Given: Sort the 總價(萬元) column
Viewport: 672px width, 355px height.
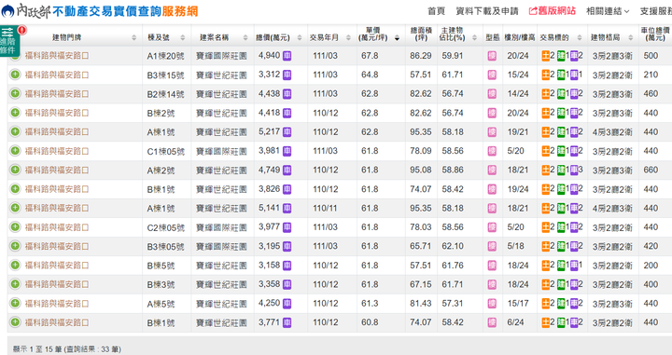Looking at the screenshot, I should click(300, 37).
